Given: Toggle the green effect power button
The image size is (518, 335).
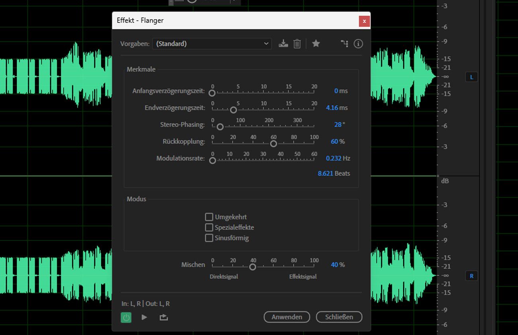Looking at the screenshot, I should 126,317.
